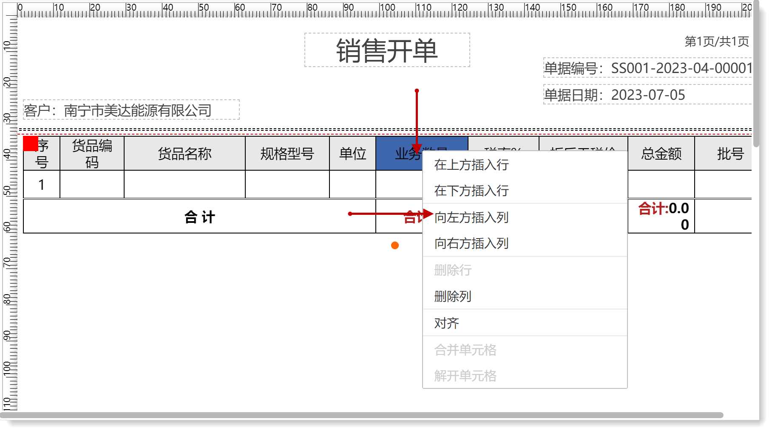
Task: Select the 规格型号 header cell
Action: (x=287, y=154)
